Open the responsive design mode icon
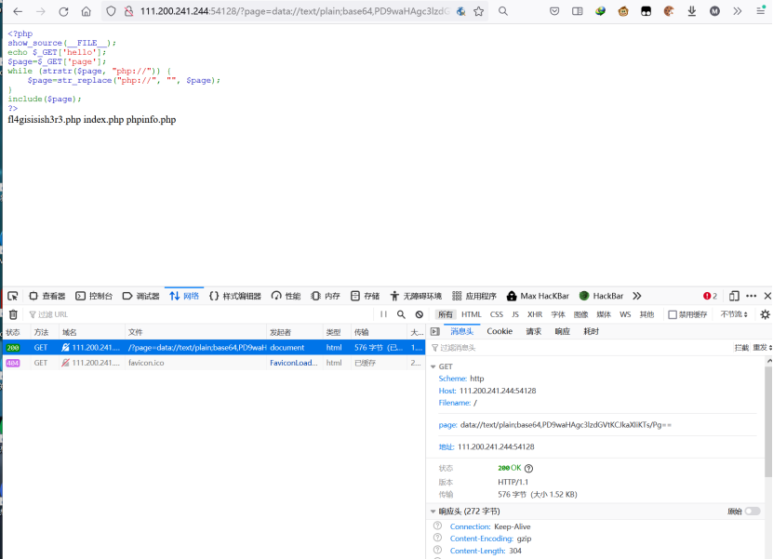The image size is (773, 559). (x=733, y=295)
